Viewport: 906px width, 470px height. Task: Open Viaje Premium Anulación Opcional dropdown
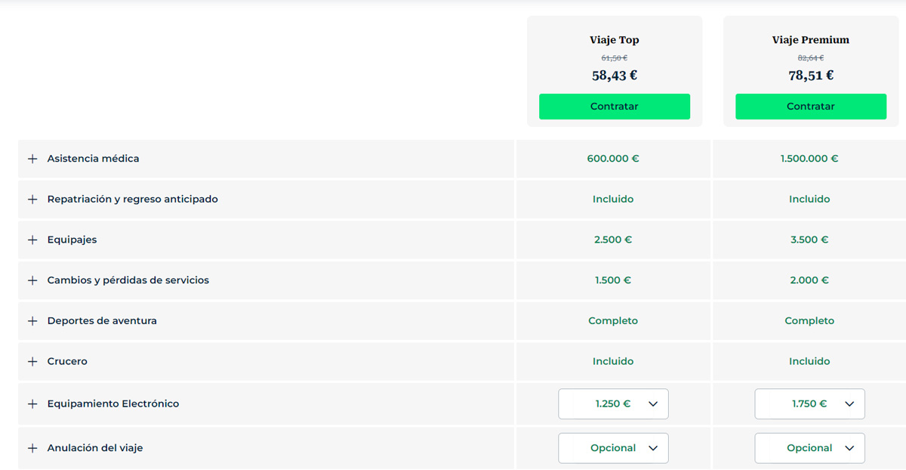click(x=809, y=448)
